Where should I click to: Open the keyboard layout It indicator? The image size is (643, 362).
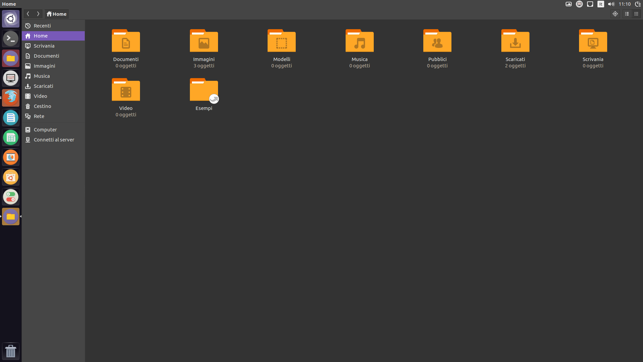600,4
